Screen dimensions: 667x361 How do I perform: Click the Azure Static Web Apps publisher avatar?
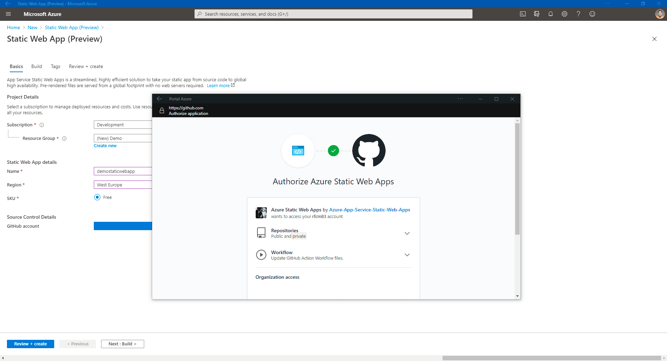click(x=261, y=213)
